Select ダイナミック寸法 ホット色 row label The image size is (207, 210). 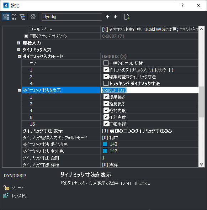pos(43,151)
